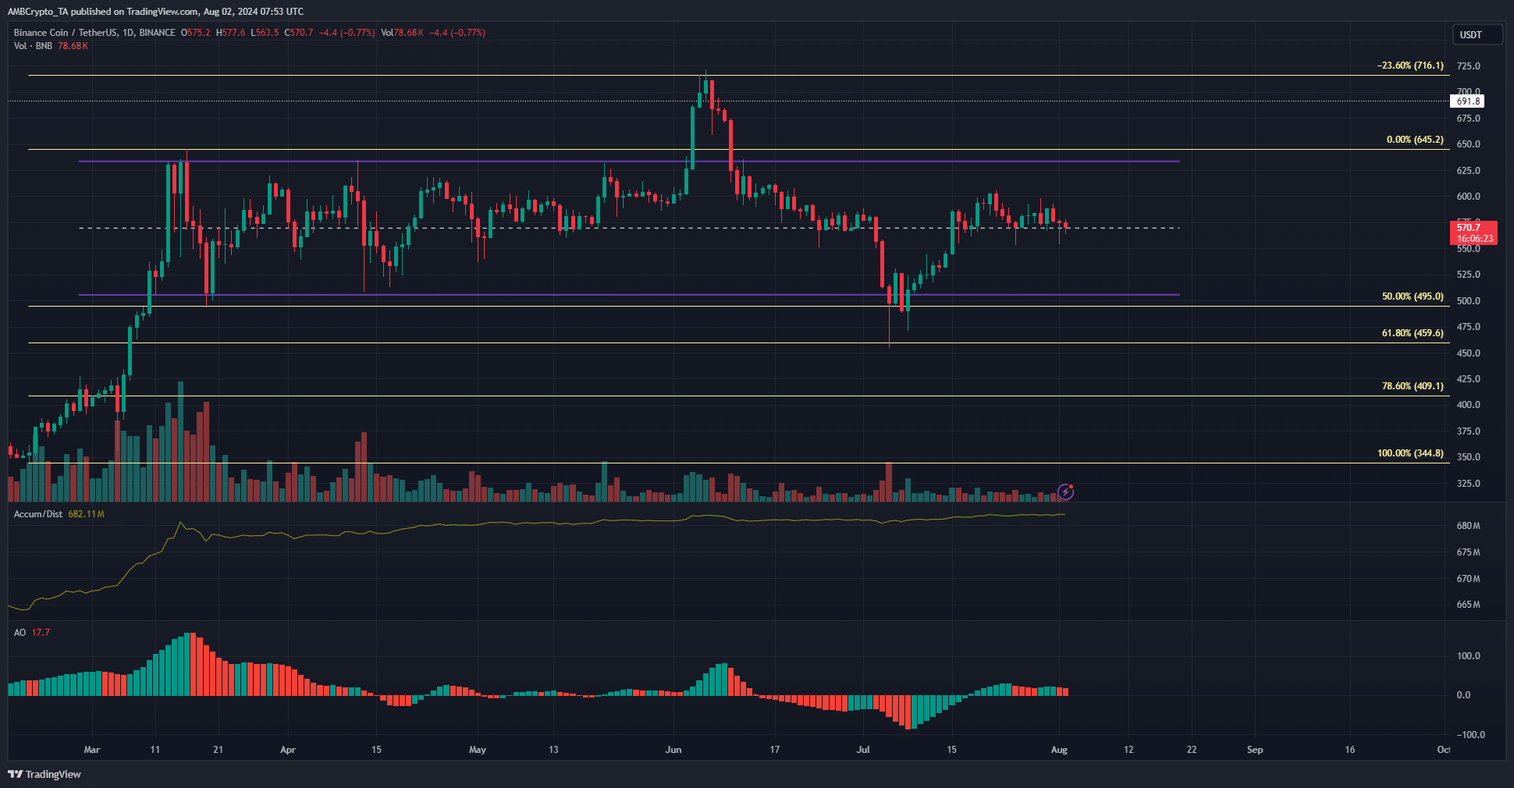The height and width of the screenshot is (788, 1514).
Task: Click the 400.0 price axis label
Action: [1468, 405]
